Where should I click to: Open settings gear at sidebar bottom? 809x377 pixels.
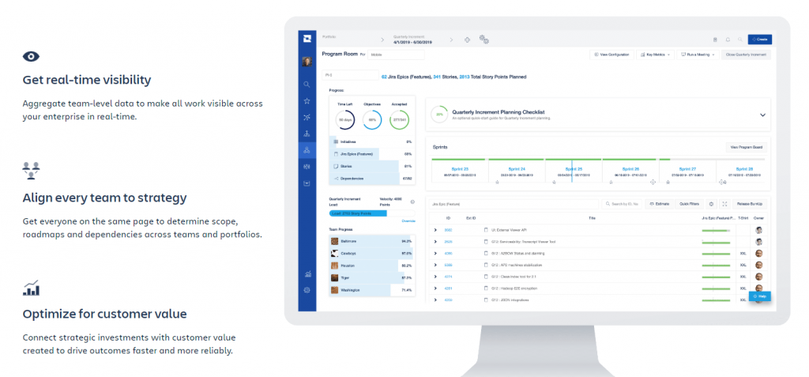pyautogui.click(x=307, y=290)
